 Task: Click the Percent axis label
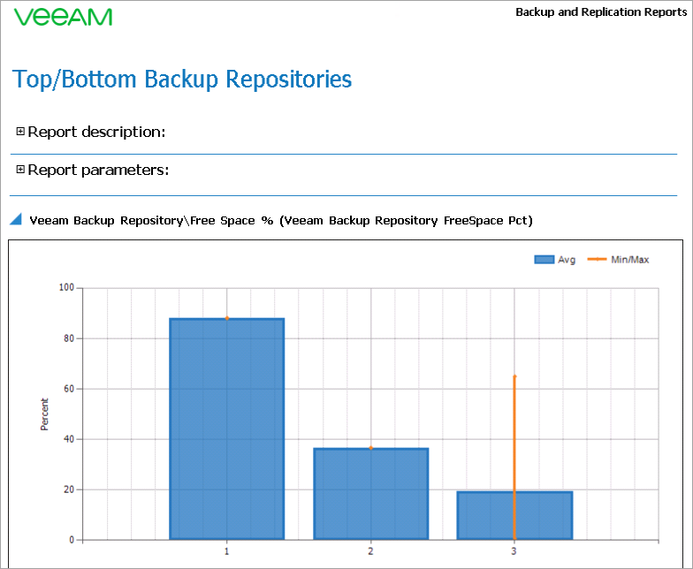(44, 413)
